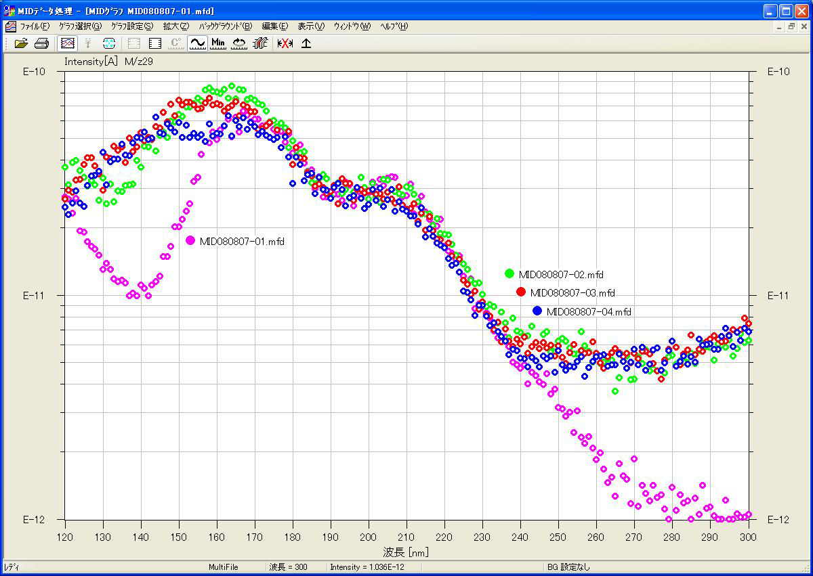Click the open file folder icon
813x576 pixels.
click(21, 43)
